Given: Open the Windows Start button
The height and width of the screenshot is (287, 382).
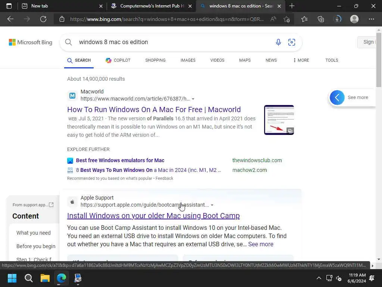Looking at the screenshot, I should point(12,278).
